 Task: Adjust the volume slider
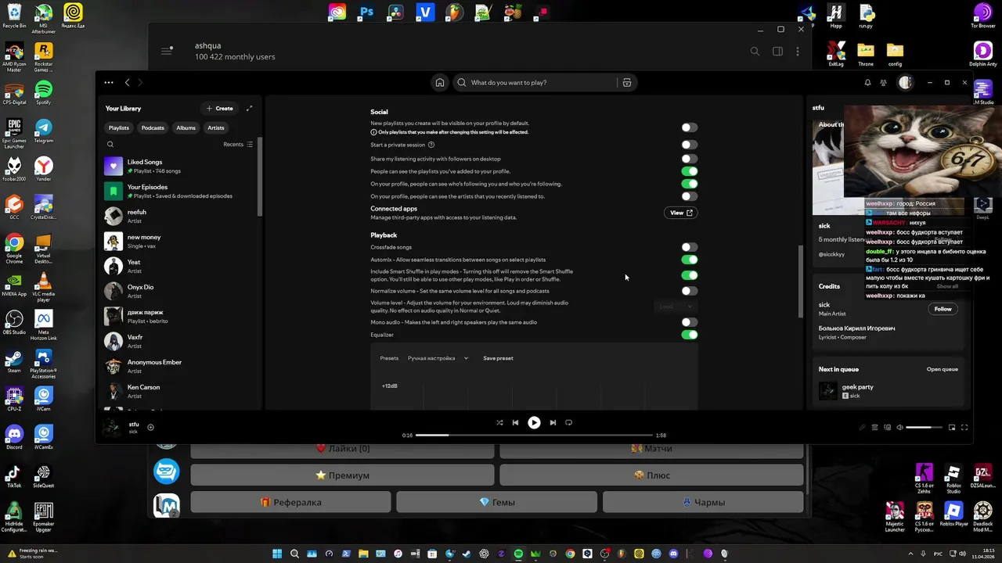click(x=924, y=428)
